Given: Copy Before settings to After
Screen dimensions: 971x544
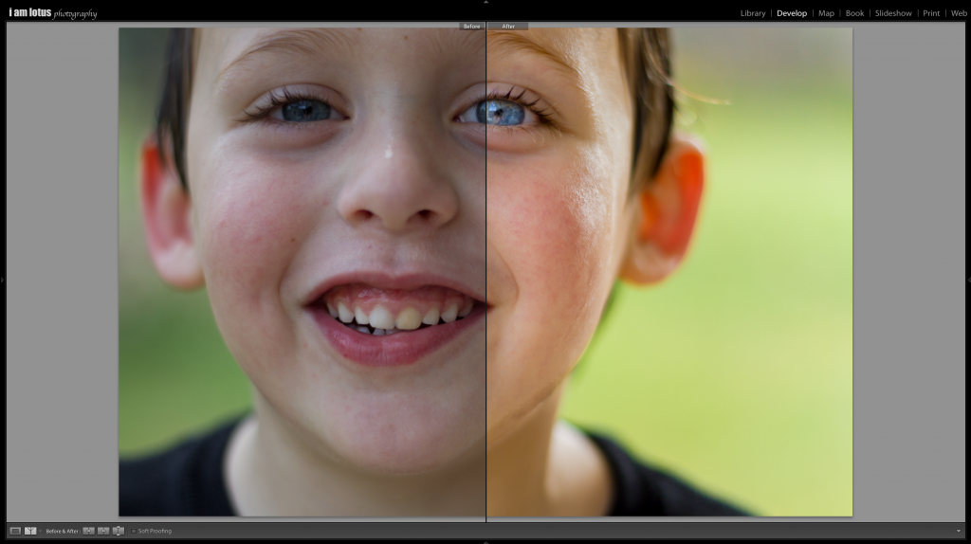Looking at the screenshot, I should 88,531.
